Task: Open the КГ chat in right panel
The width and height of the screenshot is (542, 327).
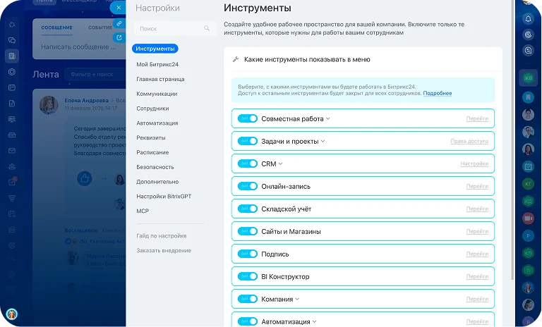Action: coord(528,184)
